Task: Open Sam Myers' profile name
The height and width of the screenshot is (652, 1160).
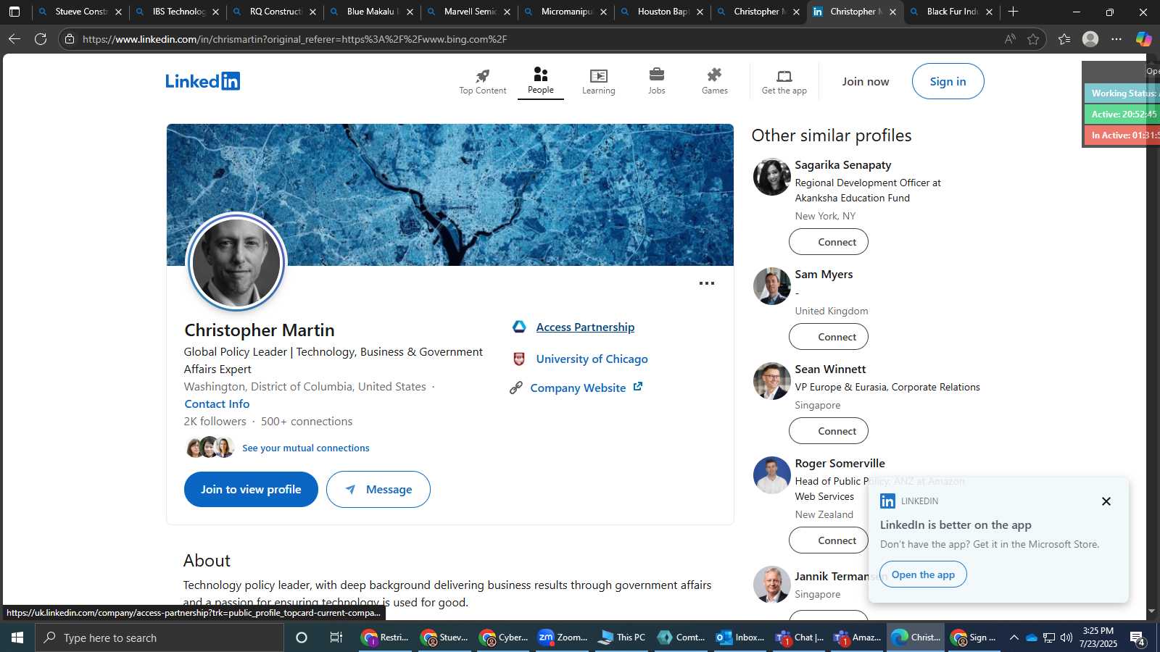Action: 824,274
